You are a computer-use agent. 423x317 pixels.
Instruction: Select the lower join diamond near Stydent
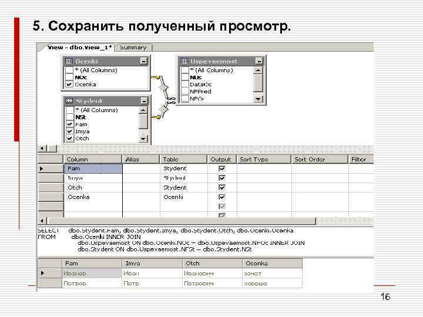(163, 109)
